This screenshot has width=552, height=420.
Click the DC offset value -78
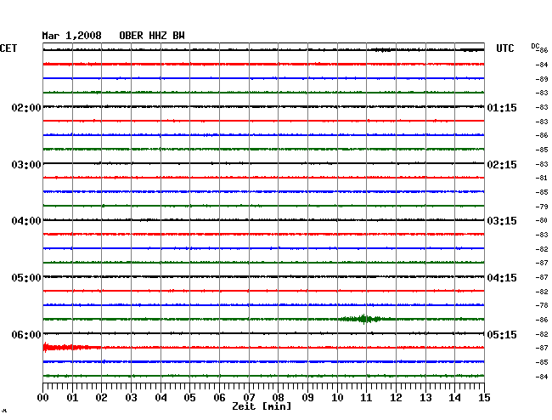click(542, 305)
